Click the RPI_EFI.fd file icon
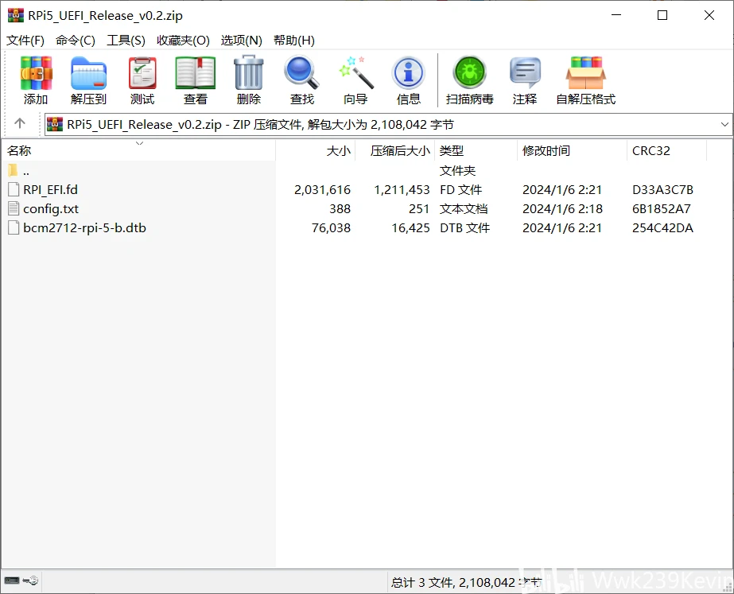734x594 pixels. tap(14, 189)
